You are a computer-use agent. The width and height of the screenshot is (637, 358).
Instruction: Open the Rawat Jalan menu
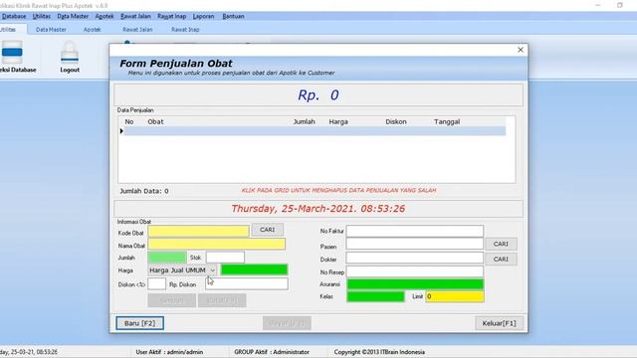pos(135,16)
